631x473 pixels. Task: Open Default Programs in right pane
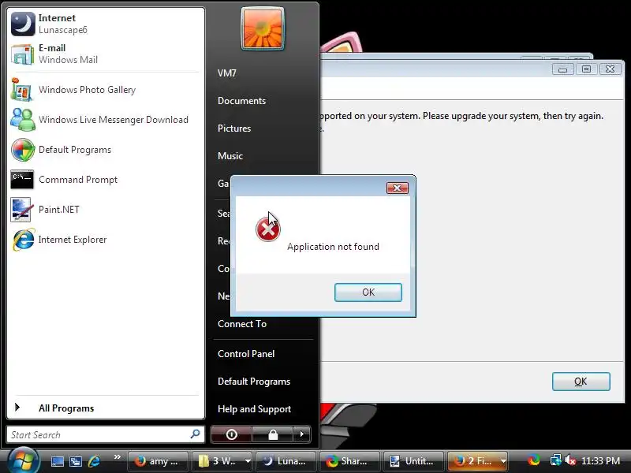click(x=254, y=382)
